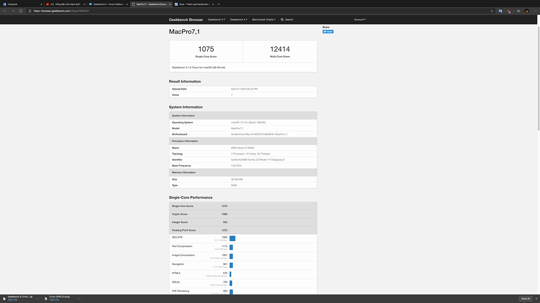Viewport: 540px width, 303px height.
Task: Open a new browser tab
Action: tap(219, 4)
